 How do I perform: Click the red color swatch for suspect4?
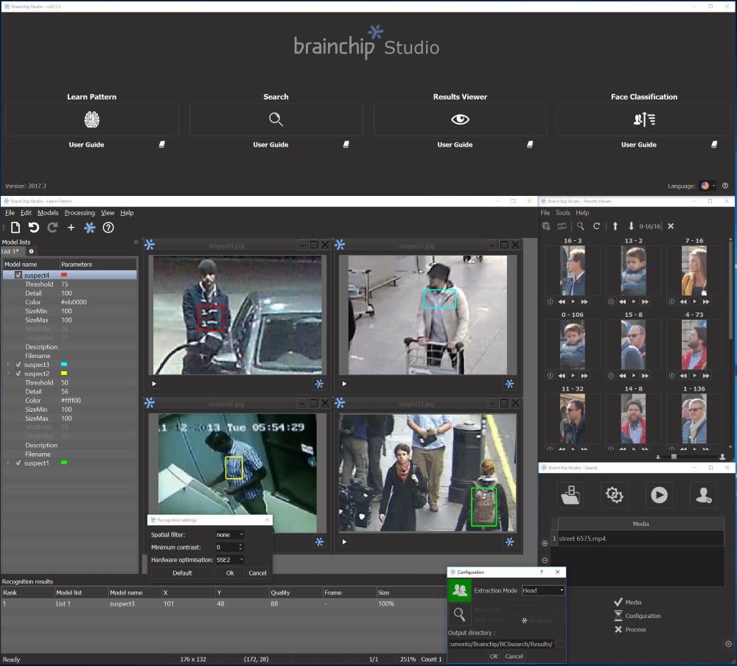click(x=66, y=275)
